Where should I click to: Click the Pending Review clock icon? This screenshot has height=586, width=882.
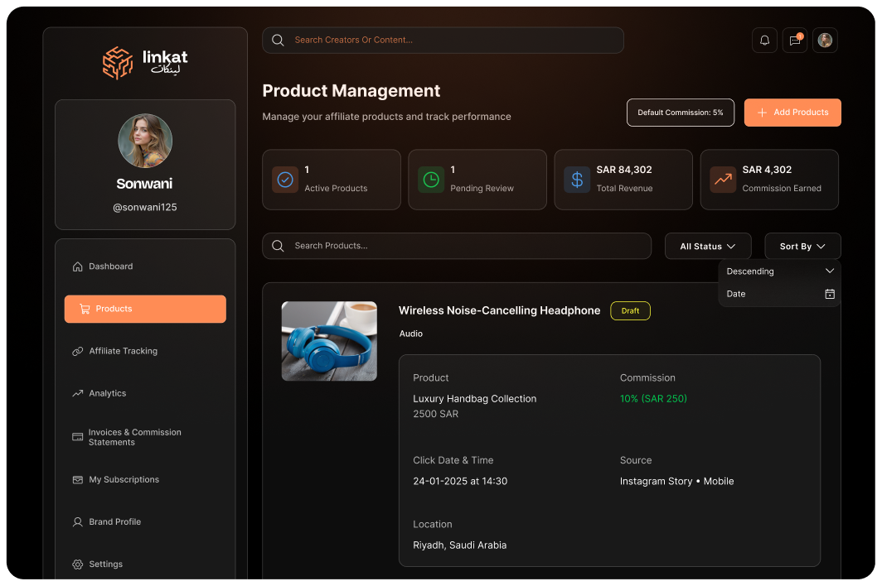click(x=431, y=180)
